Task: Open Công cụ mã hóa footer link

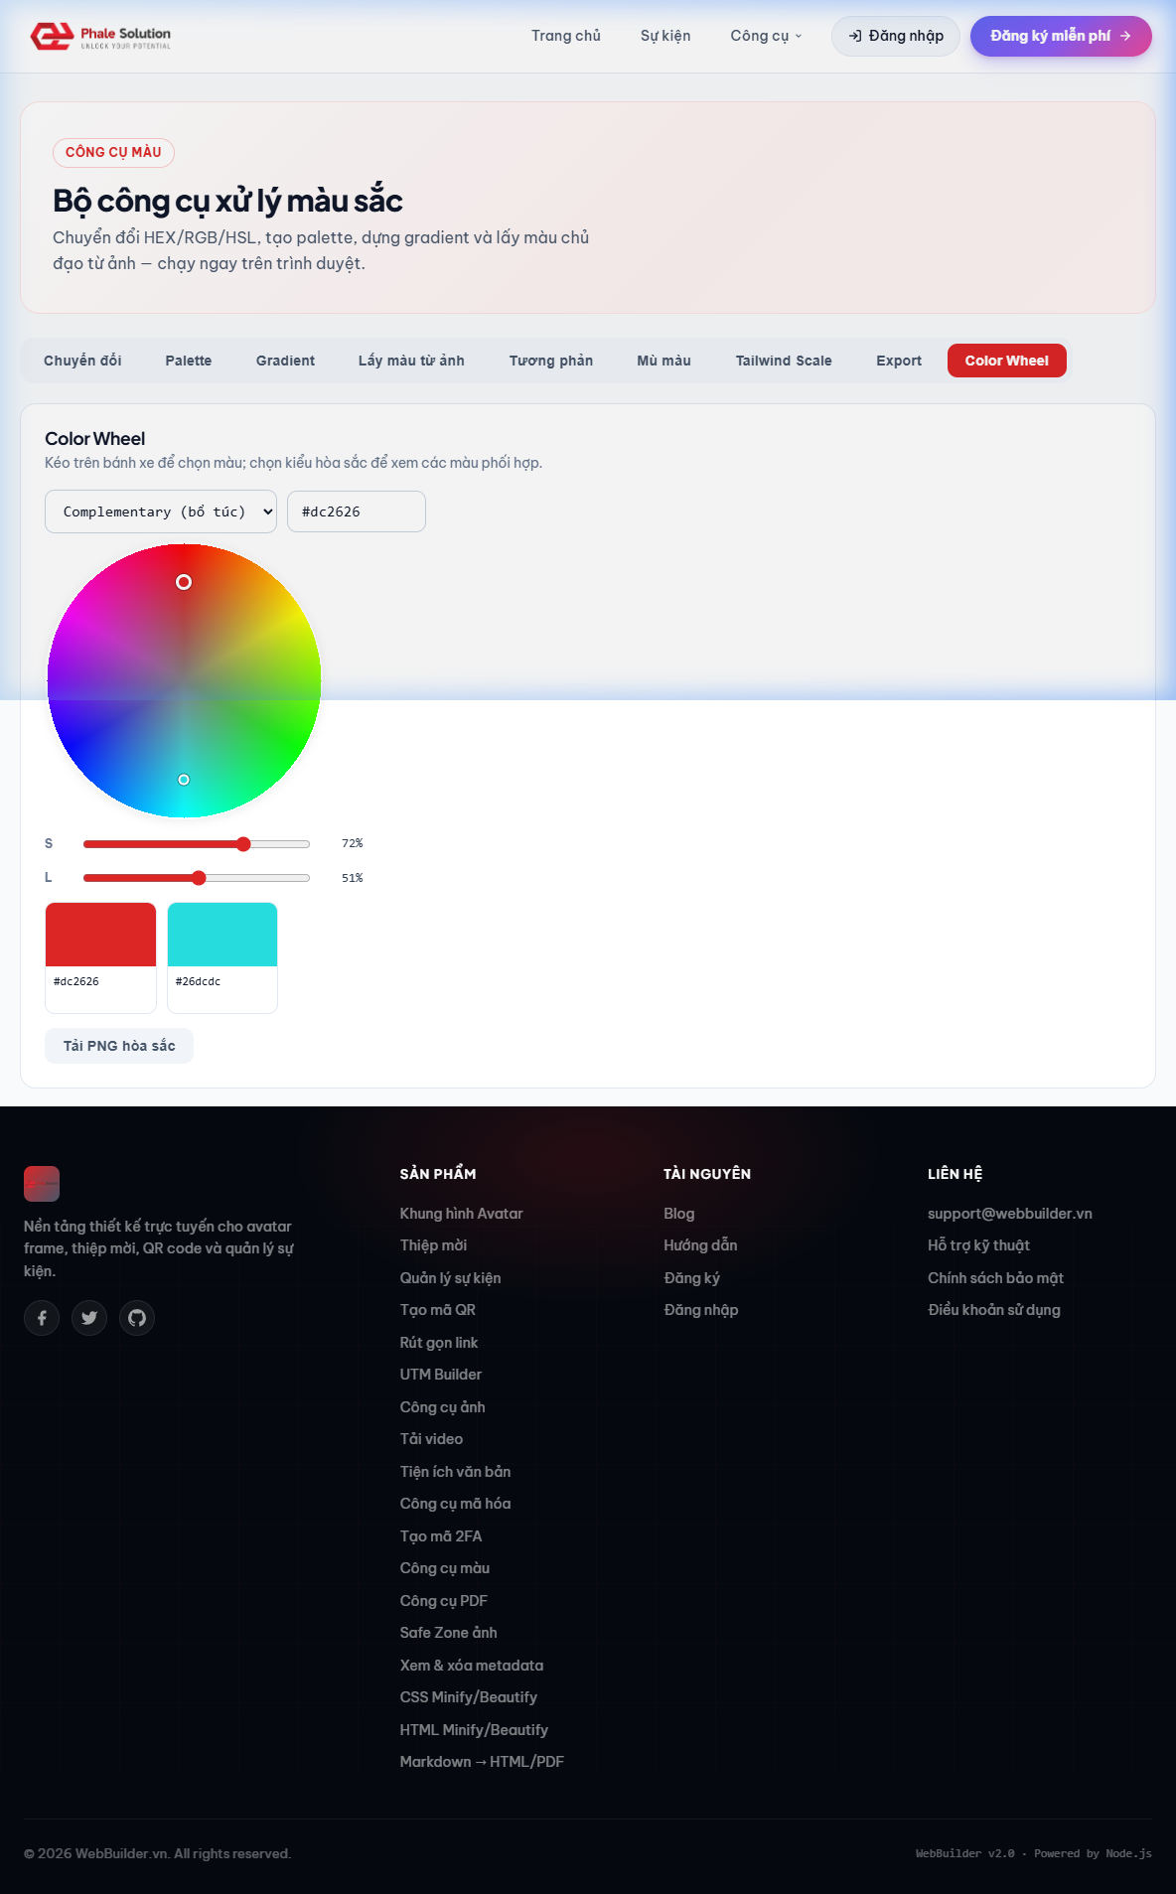Action: pyautogui.click(x=455, y=1504)
